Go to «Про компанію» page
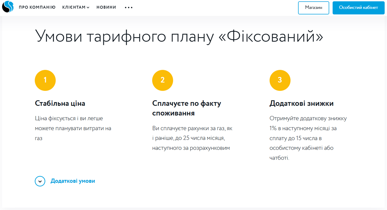Screen dimensions: 387x210 pos(37,7)
